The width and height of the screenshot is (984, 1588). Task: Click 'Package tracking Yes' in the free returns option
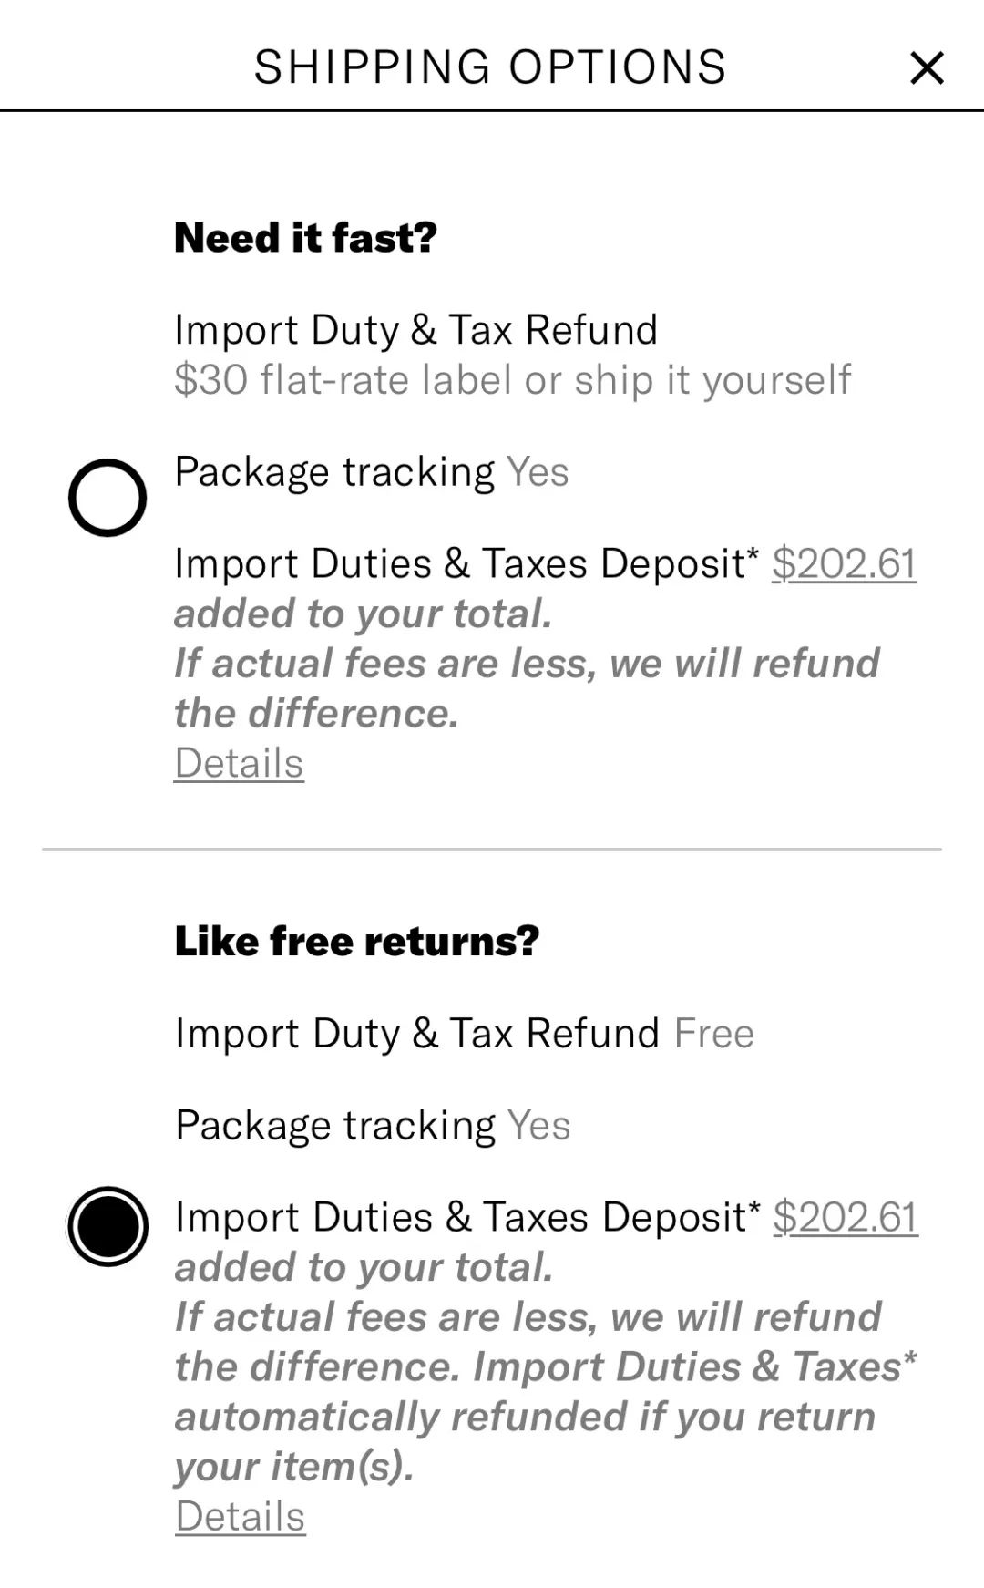(372, 1125)
